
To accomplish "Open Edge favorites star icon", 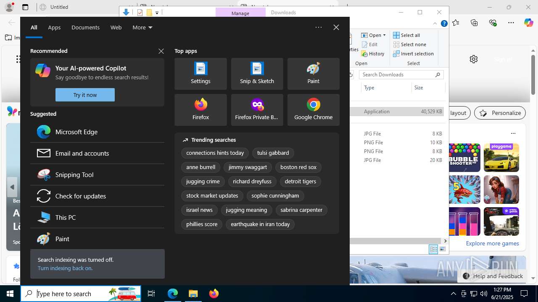I will (456, 23).
